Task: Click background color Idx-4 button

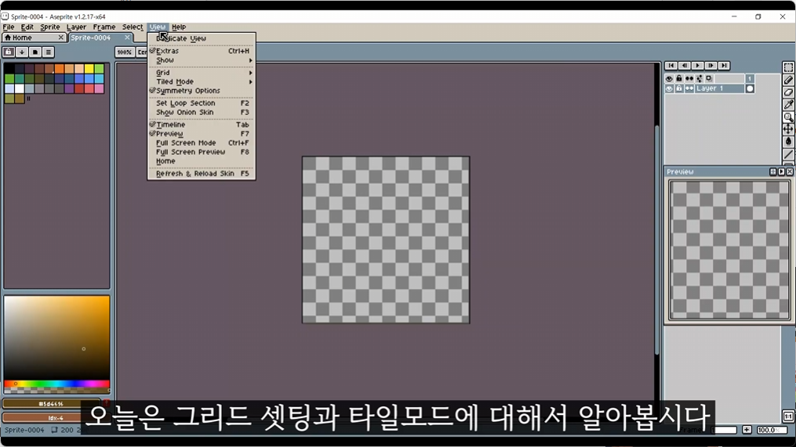Action: pyautogui.click(x=55, y=417)
